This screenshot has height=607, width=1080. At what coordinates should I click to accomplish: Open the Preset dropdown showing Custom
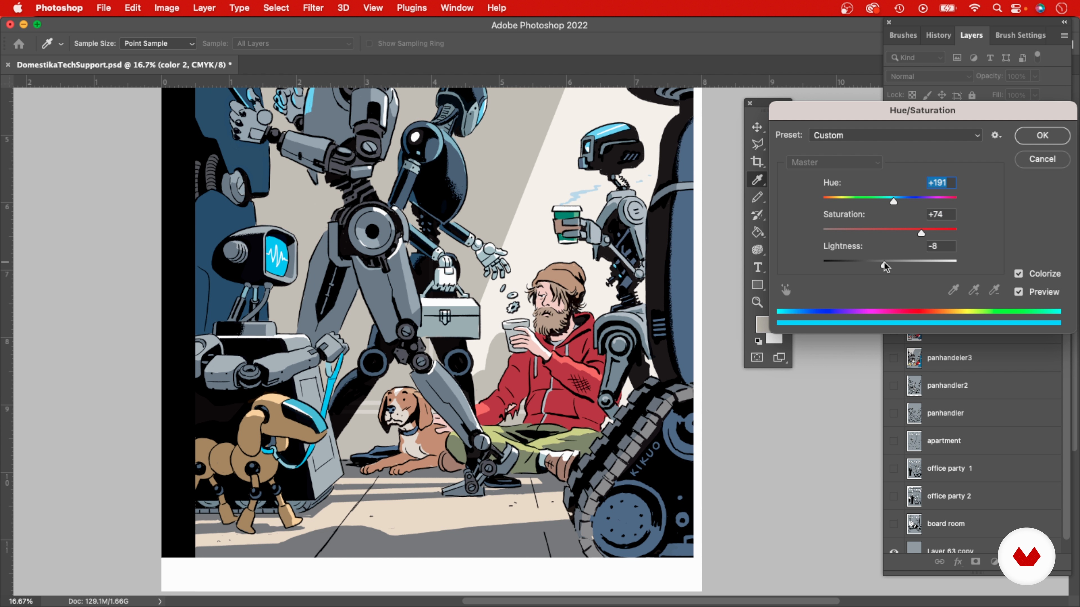[x=895, y=135]
